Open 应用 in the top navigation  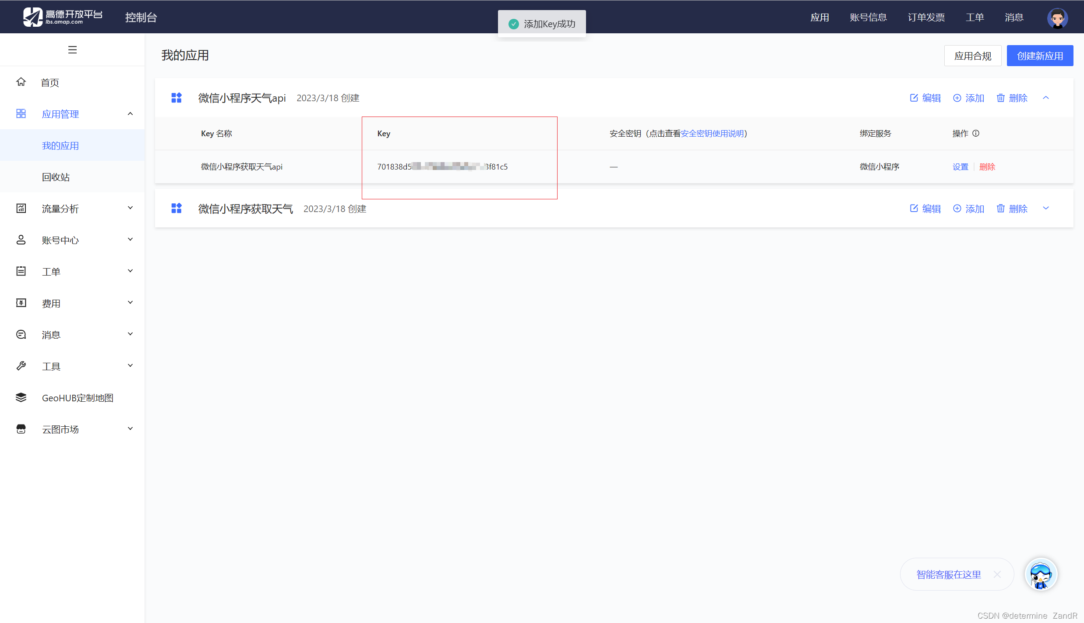point(819,17)
